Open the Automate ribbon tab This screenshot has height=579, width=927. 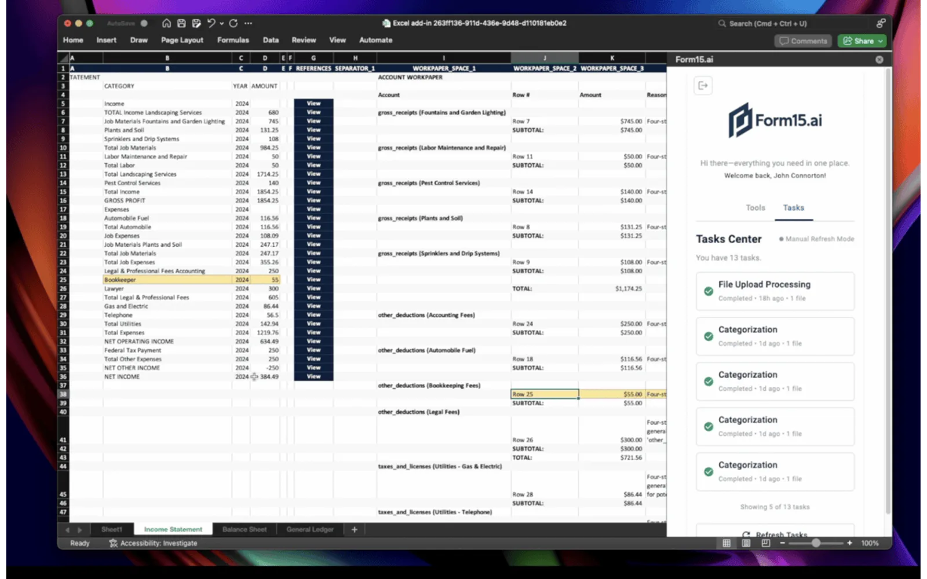[x=375, y=40]
